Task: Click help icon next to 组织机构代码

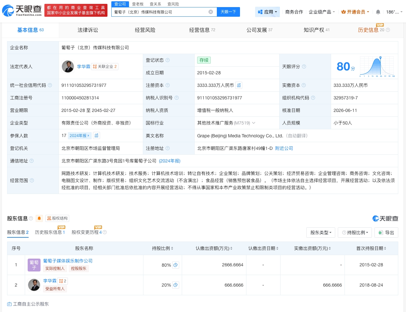Action: [313, 98]
